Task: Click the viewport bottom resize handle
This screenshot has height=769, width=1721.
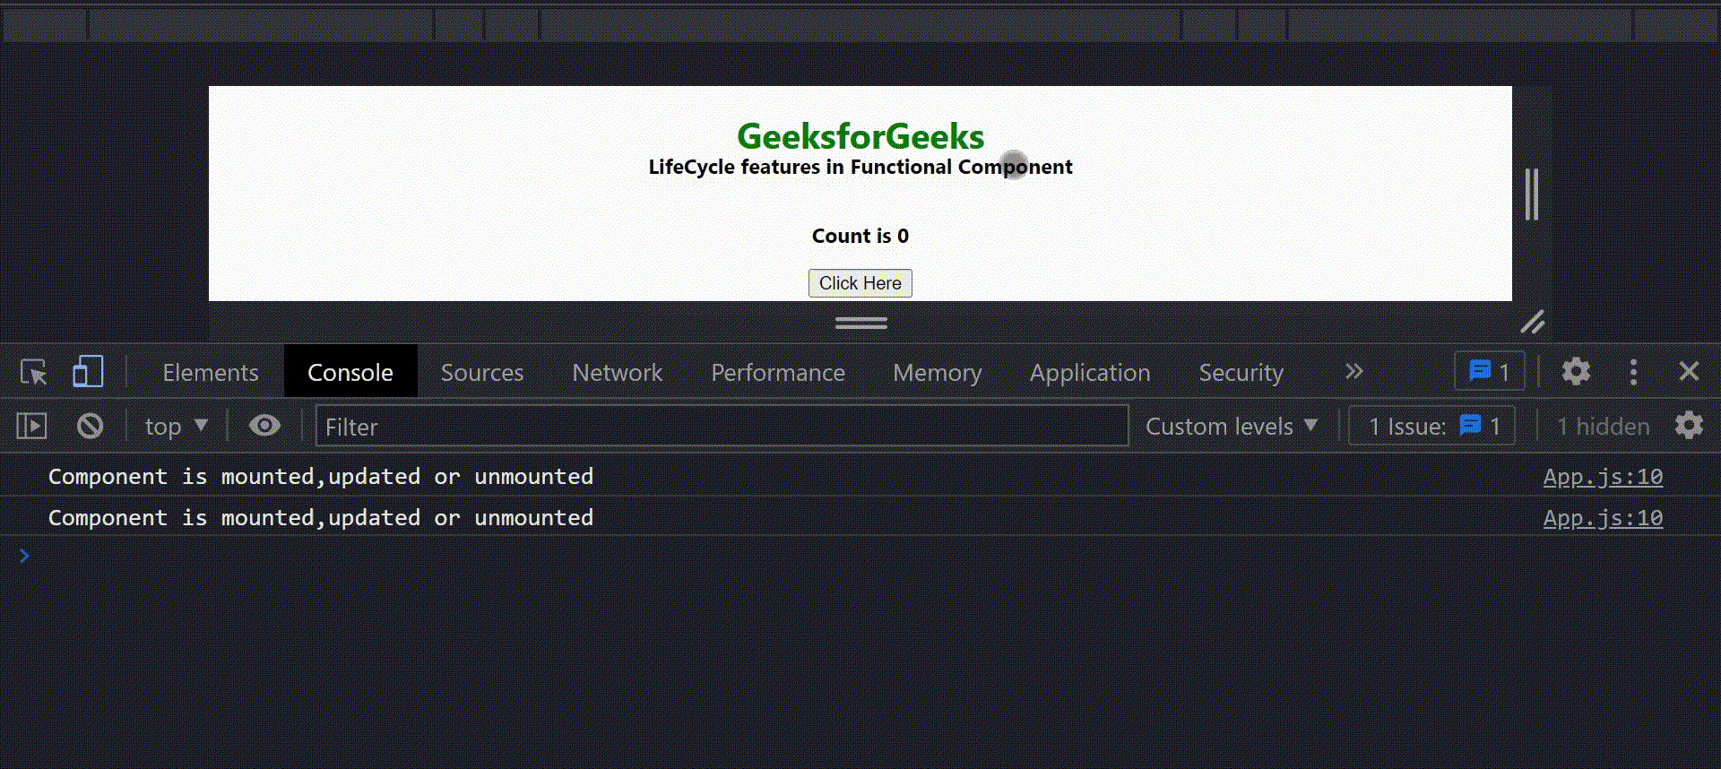Action: [x=860, y=323]
